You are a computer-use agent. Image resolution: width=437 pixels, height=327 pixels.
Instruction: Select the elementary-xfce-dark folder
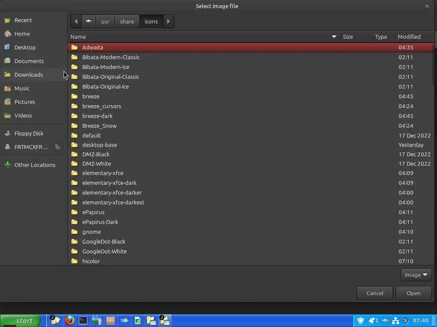(x=250, y=183)
